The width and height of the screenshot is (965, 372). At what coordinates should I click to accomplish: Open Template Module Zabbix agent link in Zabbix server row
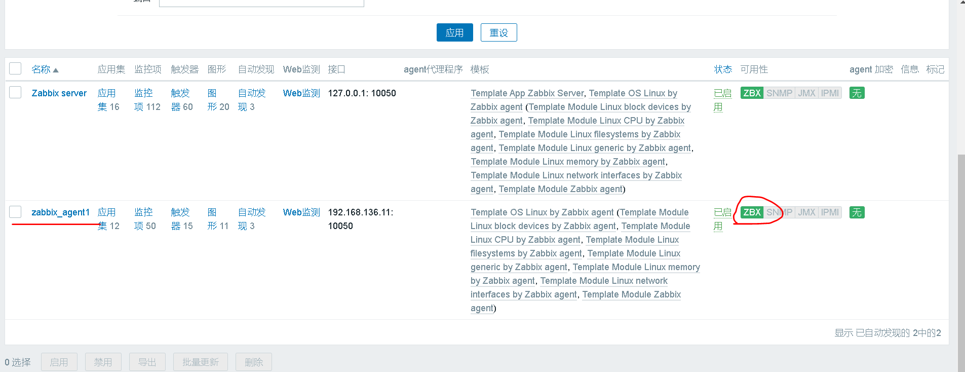click(561, 189)
